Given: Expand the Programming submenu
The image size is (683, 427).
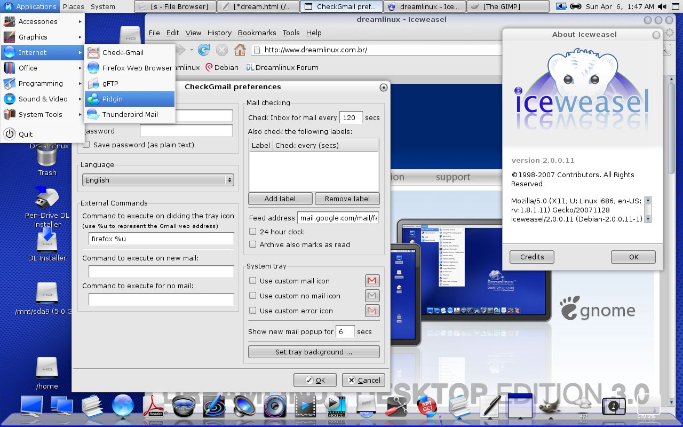Looking at the screenshot, I should pyautogui.click(x=43, y=83).
